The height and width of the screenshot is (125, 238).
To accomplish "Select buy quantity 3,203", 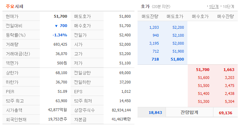I will tap(229, 78).
